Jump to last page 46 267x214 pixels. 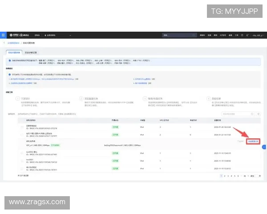coord(245,176)
